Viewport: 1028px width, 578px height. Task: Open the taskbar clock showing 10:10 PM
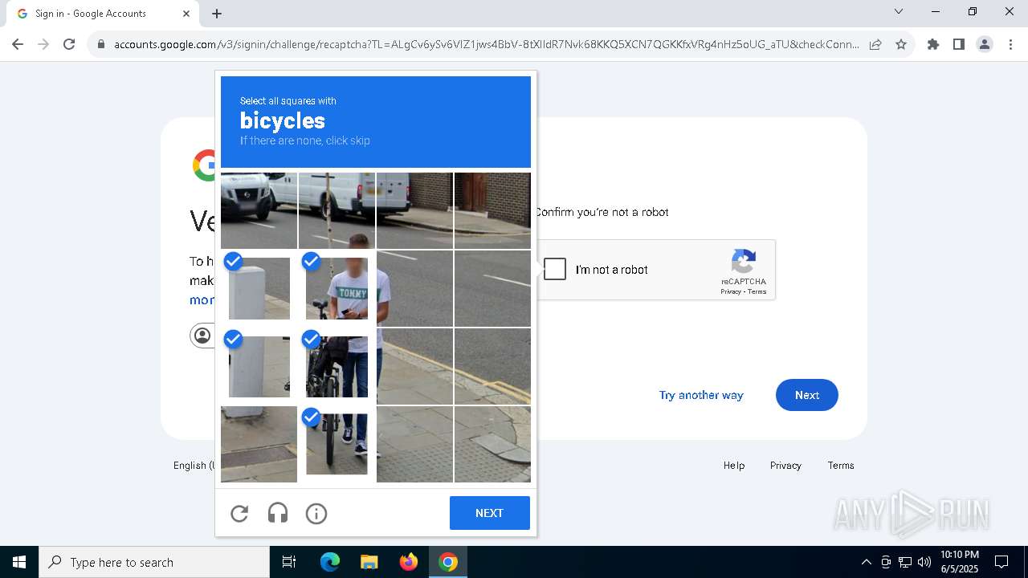[x=960, y=562]
